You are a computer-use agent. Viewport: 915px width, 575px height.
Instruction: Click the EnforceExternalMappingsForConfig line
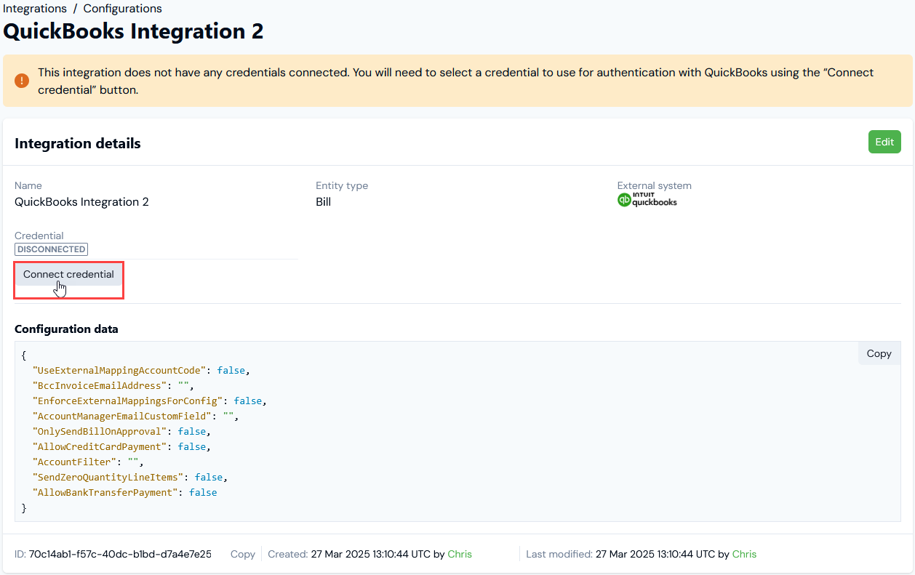click(149, 401)
